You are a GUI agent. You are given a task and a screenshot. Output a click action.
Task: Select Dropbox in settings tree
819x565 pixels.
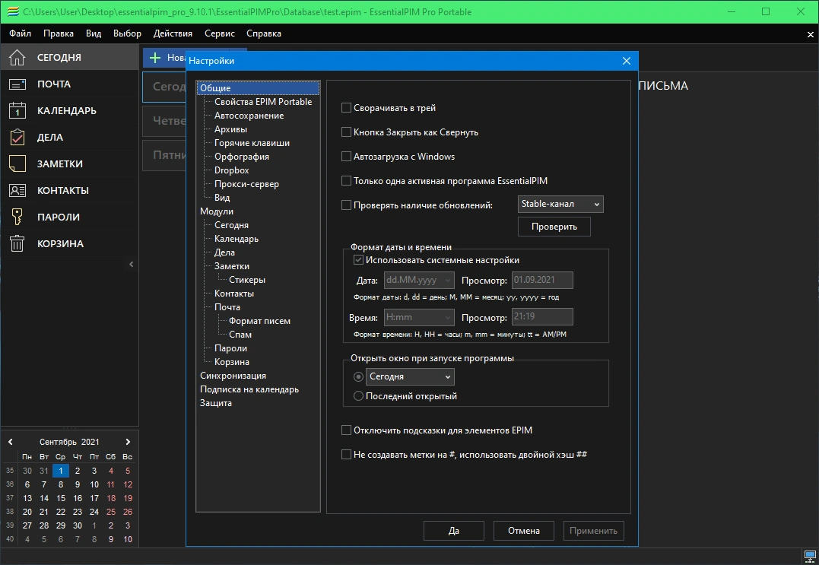click(x=232, y=170)
